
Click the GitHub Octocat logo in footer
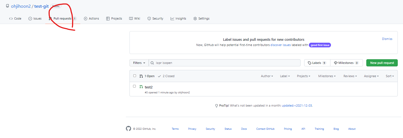click(x=128, y=129)
